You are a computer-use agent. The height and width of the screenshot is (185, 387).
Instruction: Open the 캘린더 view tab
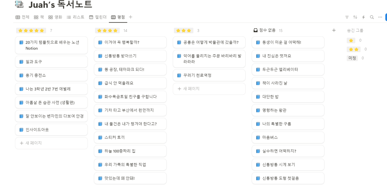tap(98, 17)
